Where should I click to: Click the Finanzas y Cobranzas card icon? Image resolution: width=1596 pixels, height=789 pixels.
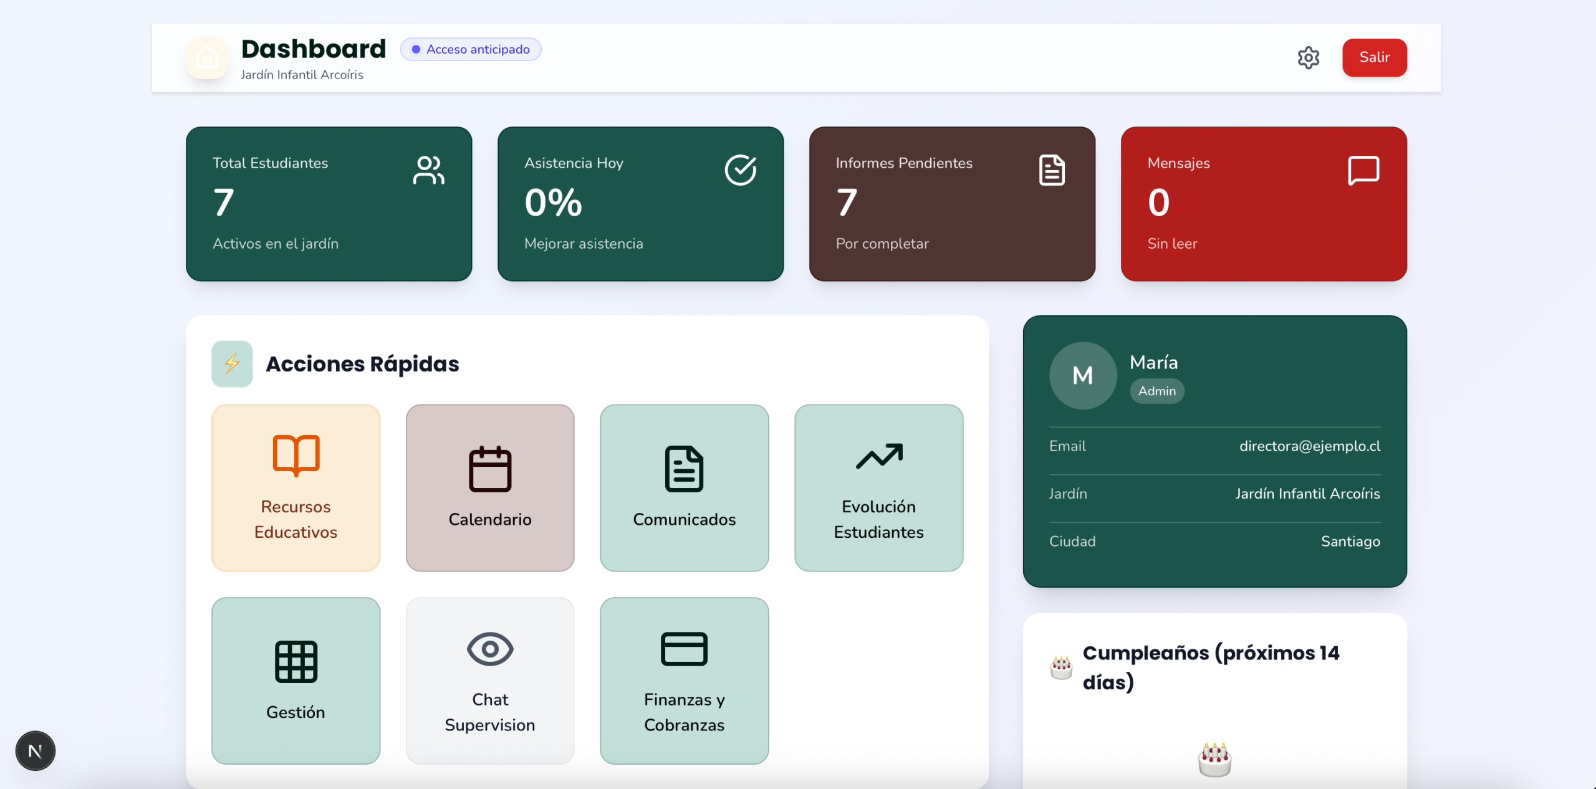coord(684,649)
